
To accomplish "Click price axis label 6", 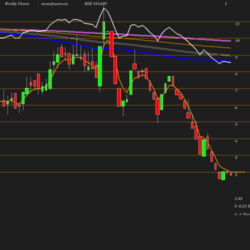I will click(x=236, y=107).
